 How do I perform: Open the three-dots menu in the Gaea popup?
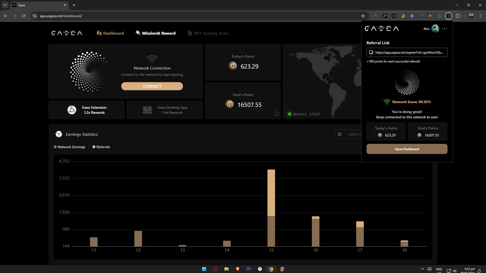click(444, 29)
